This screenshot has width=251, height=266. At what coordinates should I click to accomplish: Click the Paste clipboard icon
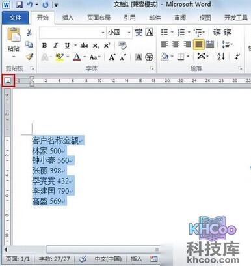pos(14,35)
